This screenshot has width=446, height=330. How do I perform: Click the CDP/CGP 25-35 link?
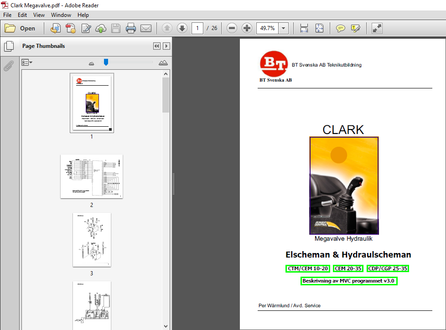388,268
